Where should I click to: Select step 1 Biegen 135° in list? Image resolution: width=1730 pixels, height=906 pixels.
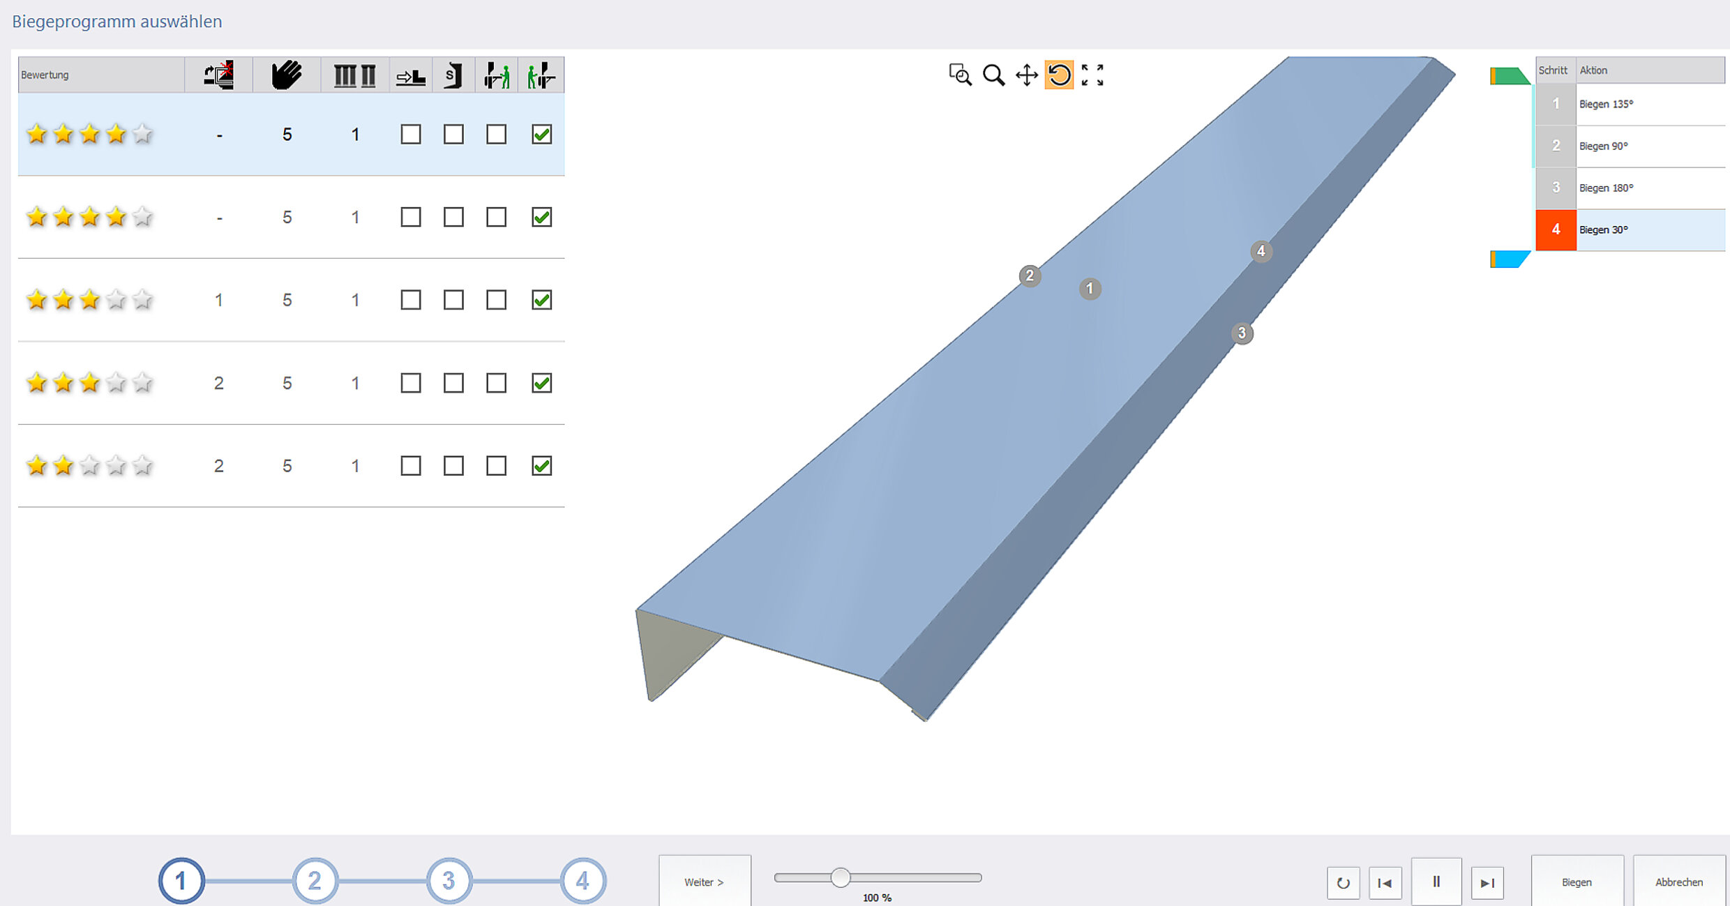(x=1630, y=105)
